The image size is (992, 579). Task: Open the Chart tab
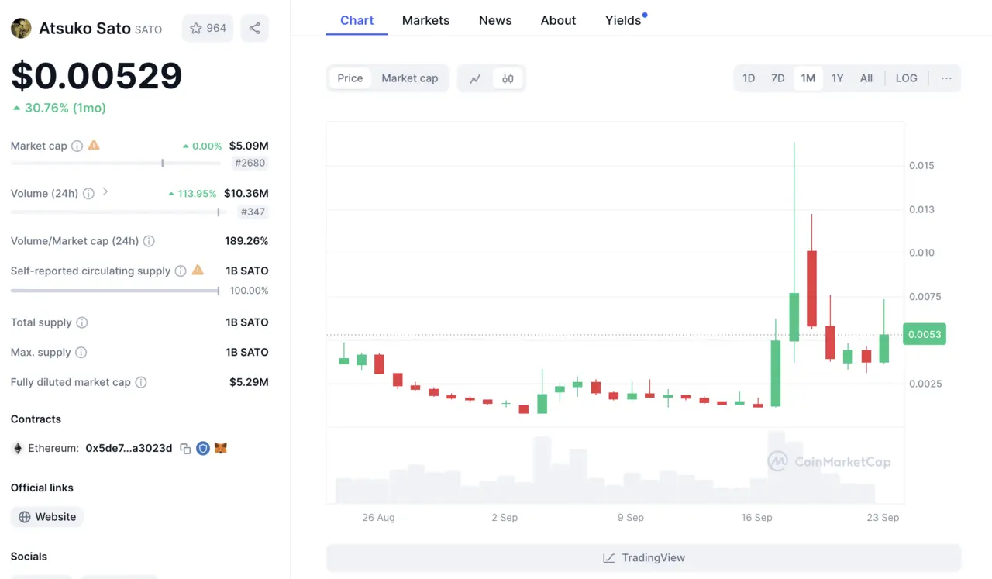[356, 20]
